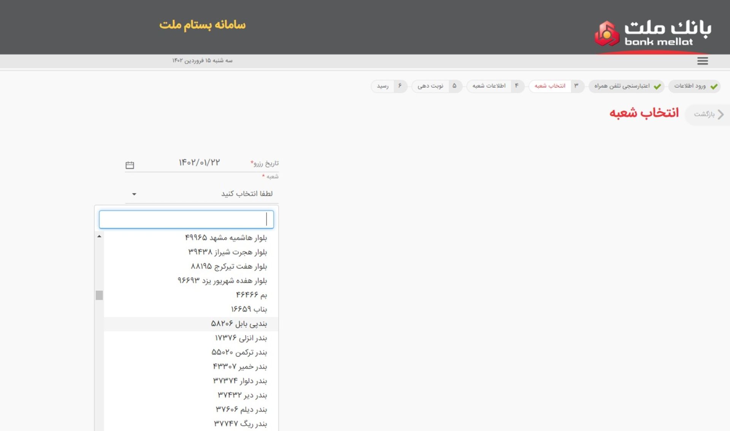Screen dimensions: 730x431
Task: Select step ۴ اطلاعات شعبه
Action: [x=495, y=86]
